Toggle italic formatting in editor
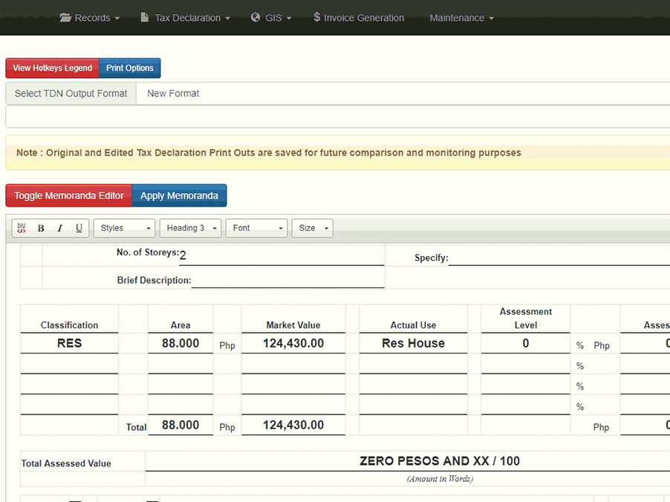 60,228
